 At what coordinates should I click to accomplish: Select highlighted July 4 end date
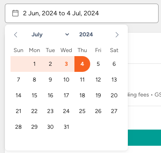click(x=82, y=64)
